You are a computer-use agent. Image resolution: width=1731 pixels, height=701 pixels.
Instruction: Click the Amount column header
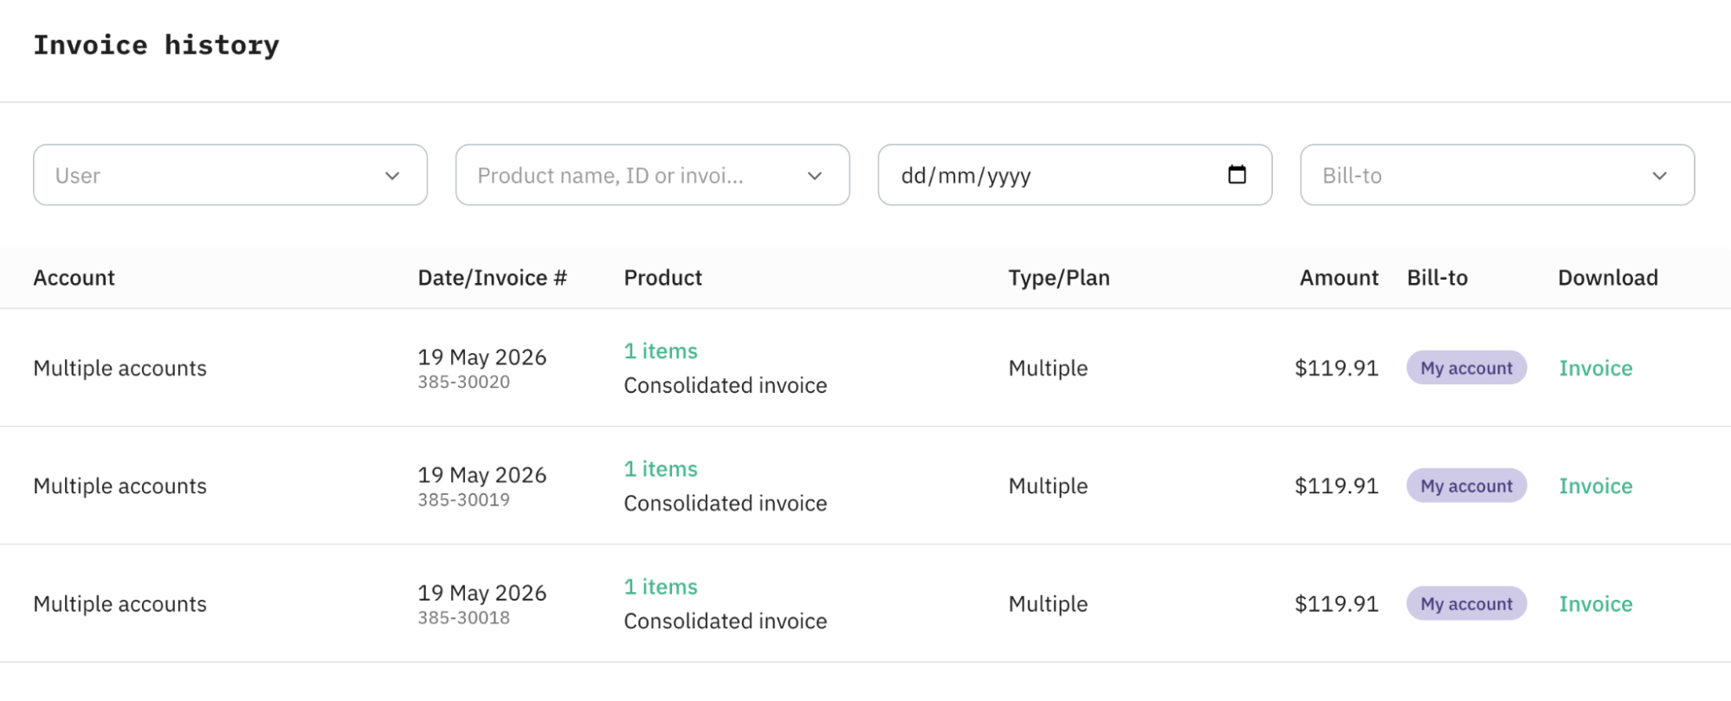(1338, 278)
